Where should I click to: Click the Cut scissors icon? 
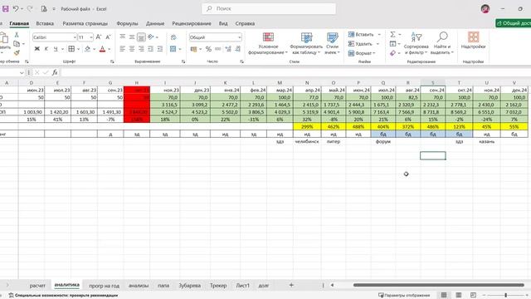pos(17,35)
